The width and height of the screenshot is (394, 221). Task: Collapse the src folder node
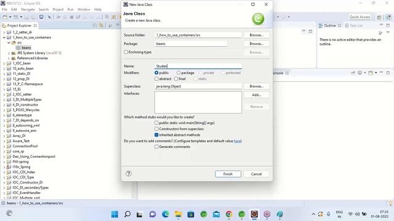click(9, 43)
